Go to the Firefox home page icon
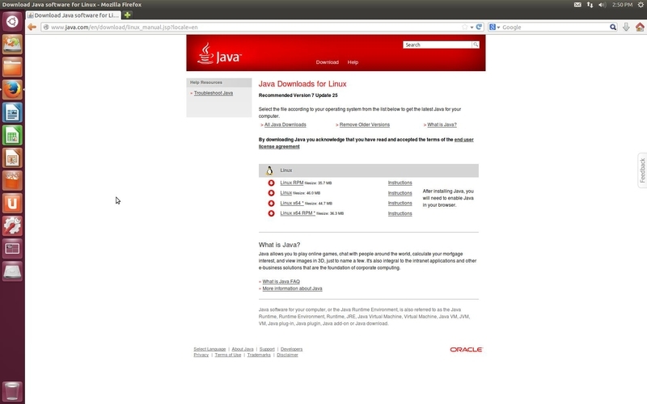Screen dimensions: 647x404 click(640, 27)
